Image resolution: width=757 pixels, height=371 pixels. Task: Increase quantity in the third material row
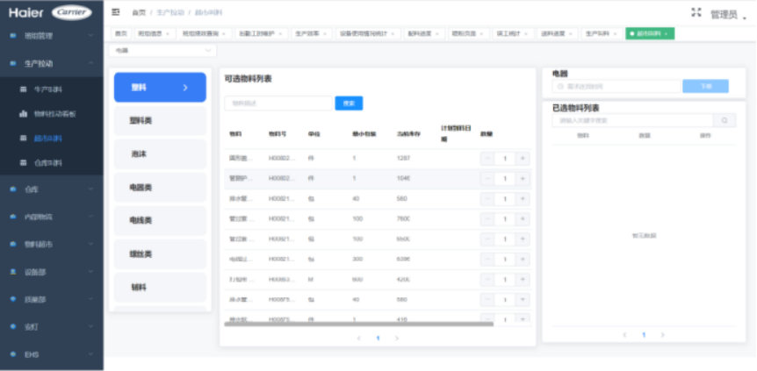[523, 198]
